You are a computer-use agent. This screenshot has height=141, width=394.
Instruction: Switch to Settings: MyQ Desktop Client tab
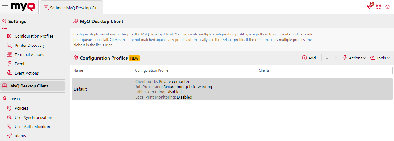[x=71, y=7]
